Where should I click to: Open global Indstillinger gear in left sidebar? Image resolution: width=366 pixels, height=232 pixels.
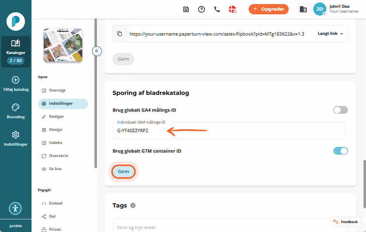pos(16,135)
